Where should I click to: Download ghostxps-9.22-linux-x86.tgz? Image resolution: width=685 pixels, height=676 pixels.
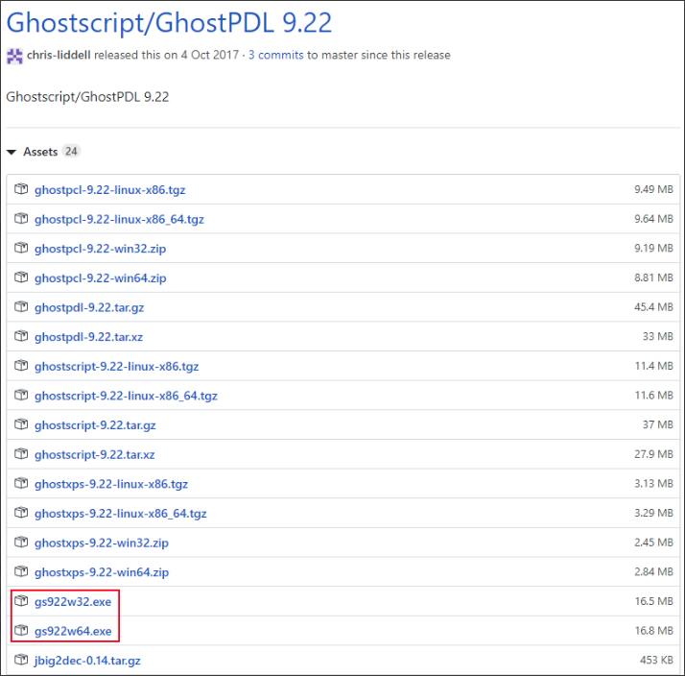(111, 484)
